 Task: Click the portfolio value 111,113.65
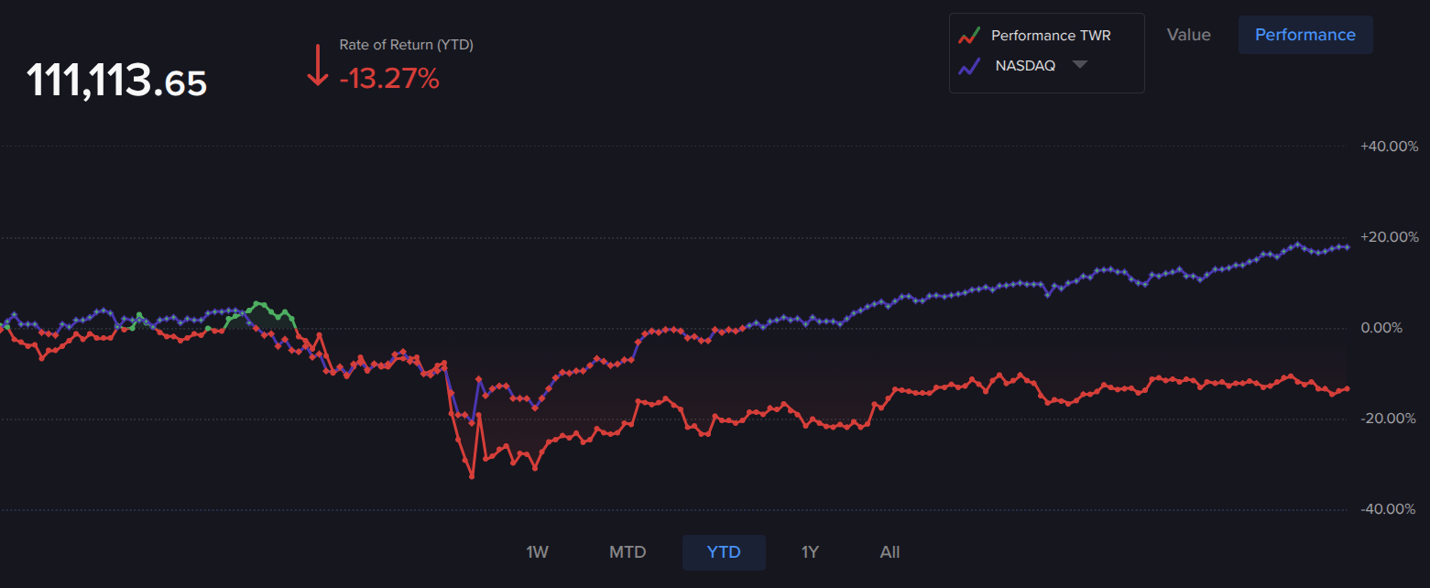116,82
